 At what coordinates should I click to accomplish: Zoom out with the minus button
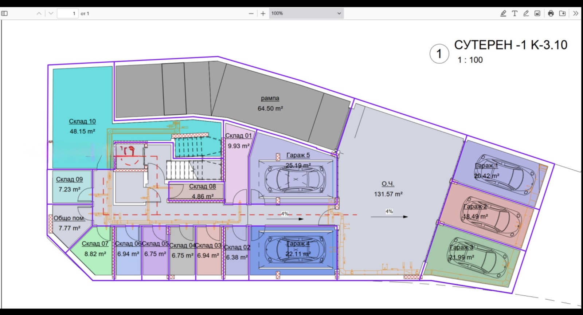pos(251,13)
